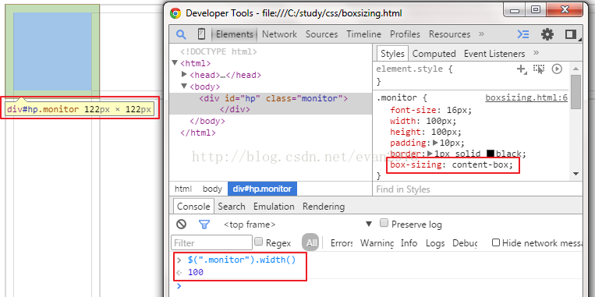Filter console by Warnings

click(377, 242)
